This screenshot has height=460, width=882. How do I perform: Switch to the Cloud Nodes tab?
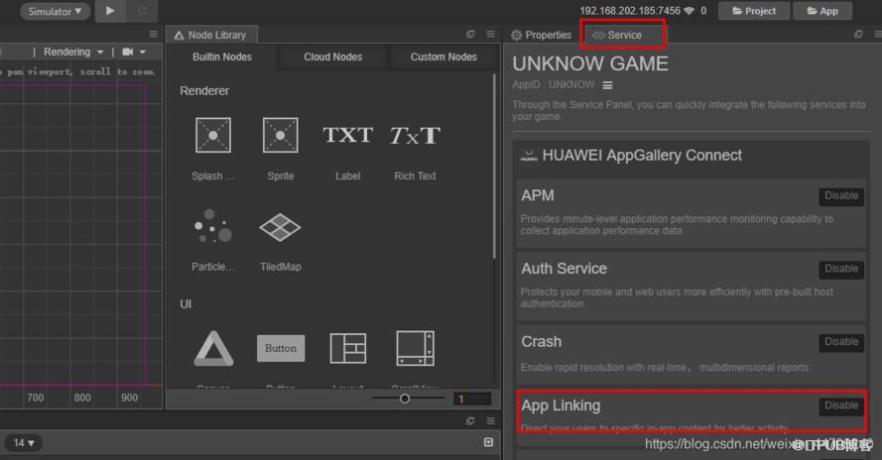333,57
